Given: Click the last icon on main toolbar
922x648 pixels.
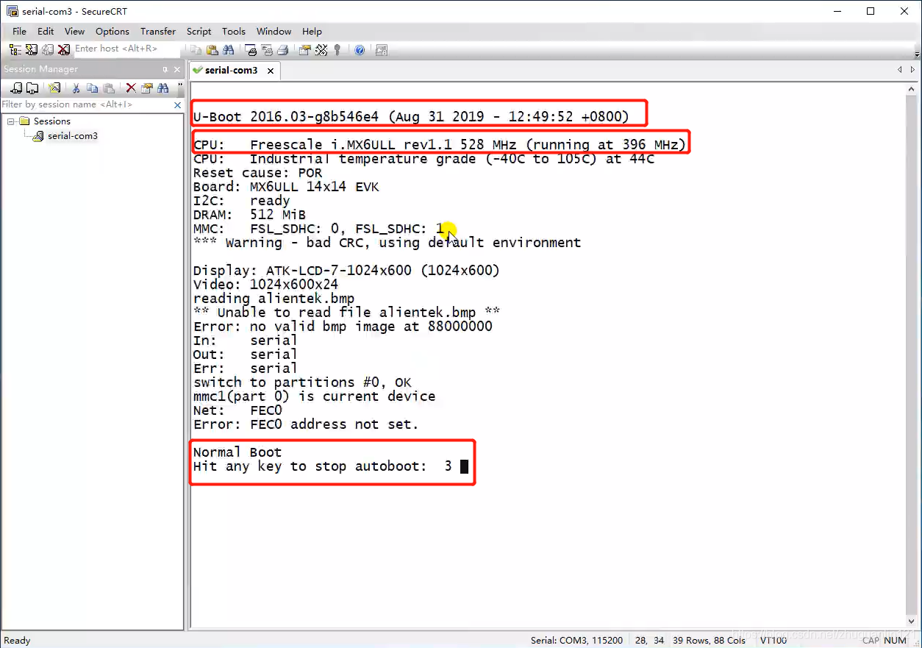Looking at the screenshot, I should coord(381,50).
